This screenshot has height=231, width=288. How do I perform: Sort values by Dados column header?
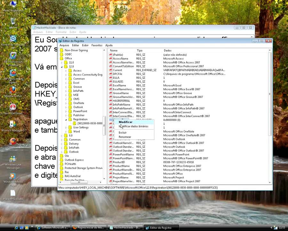[215, 50]
